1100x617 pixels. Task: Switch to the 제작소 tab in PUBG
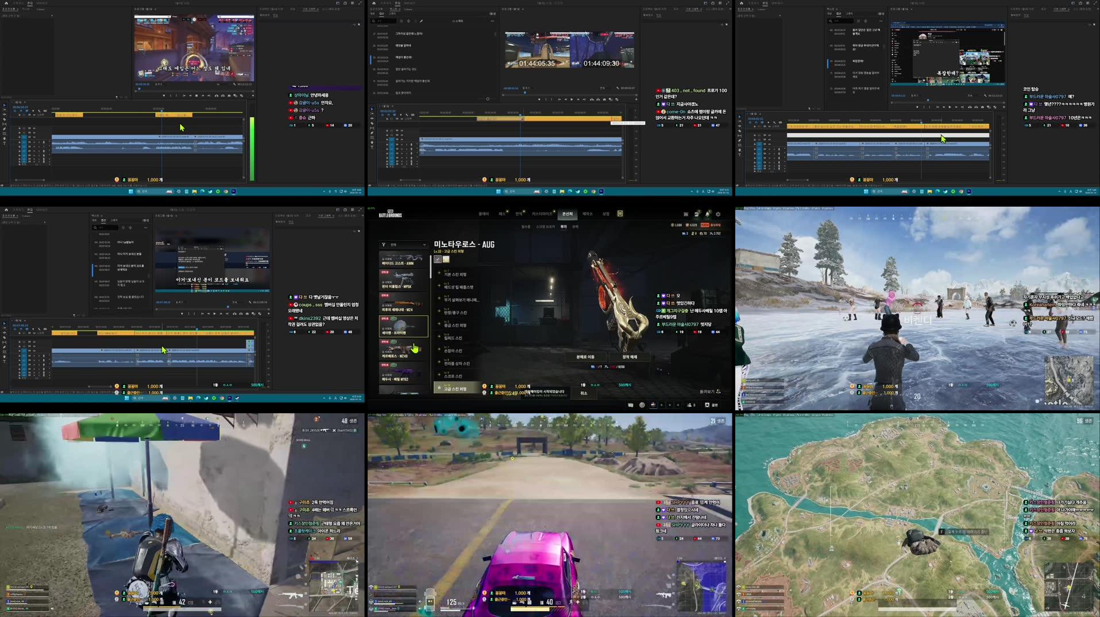pos(588,213)
